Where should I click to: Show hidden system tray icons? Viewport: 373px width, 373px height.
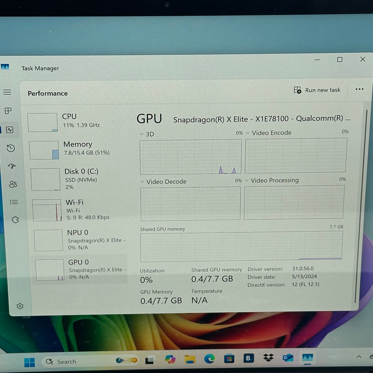[x=359, y=357]
